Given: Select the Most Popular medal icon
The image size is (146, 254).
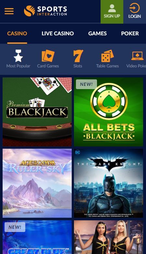Looking at the screenshot, I should (18, 56).
